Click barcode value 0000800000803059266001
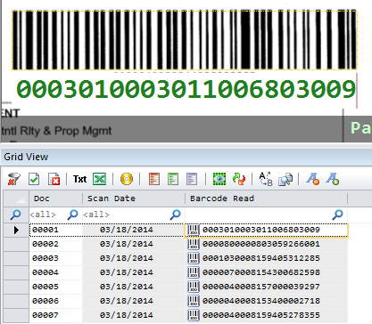Image resolution: width=372 pixels, height=324 pixels. (x=261, y=244)
